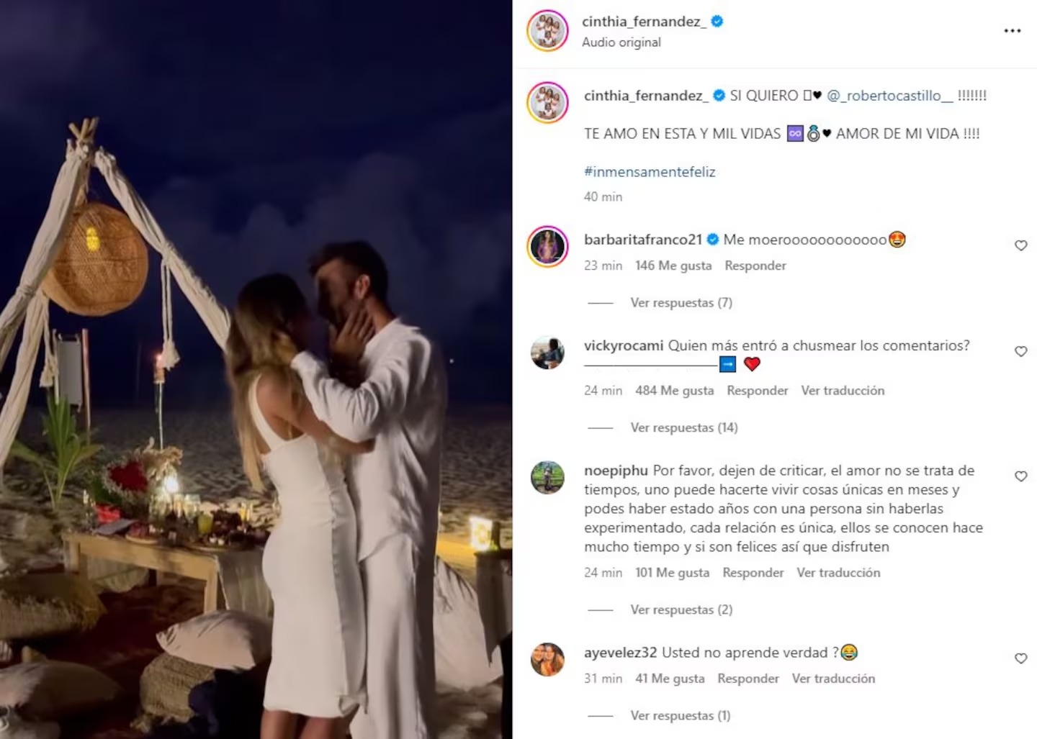Open noepiphu's profile avatar
The width and height of the screenshot is (1037, 739).
pos(547,477)
